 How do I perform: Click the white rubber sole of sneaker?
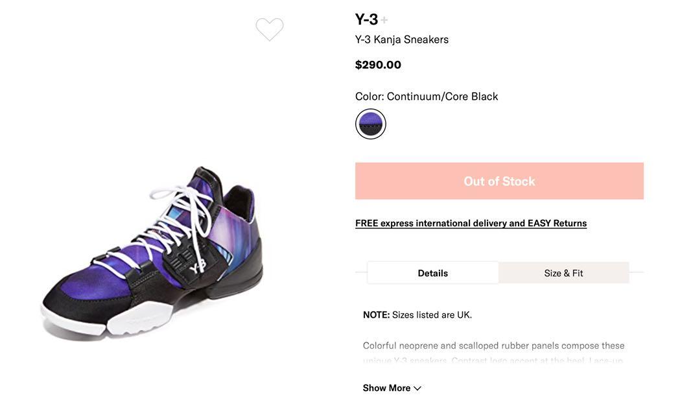139,320
